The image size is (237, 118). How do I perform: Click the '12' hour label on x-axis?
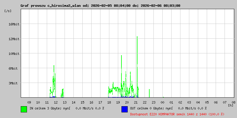pyautogui.click(x=56, y=102)
